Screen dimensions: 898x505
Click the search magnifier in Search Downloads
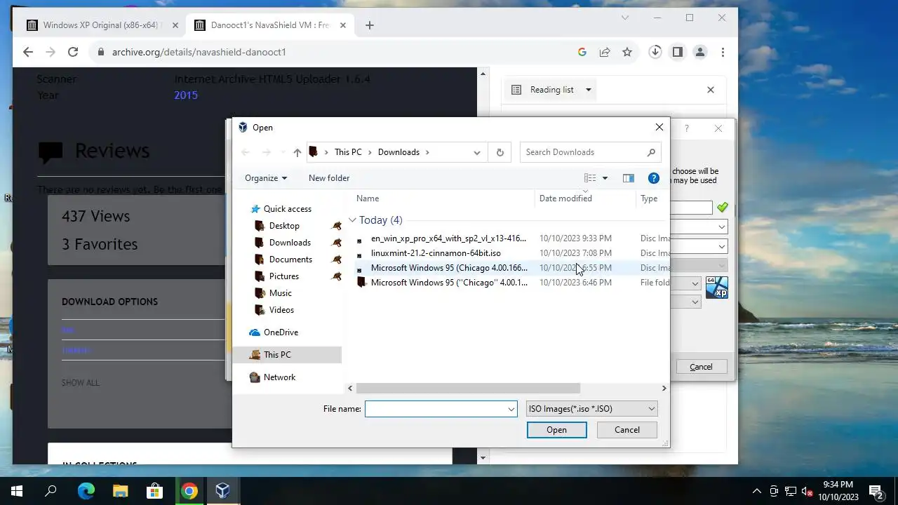[651, 152]
